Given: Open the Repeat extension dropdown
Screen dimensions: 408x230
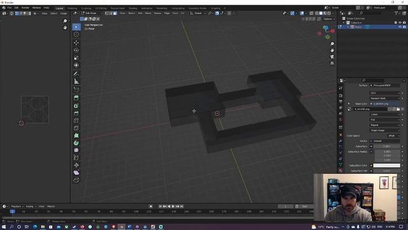Looking at the screenshot, I should click(384, 125).
